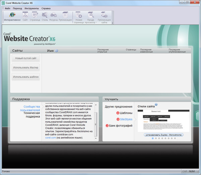
Task: Open the Страница page editor icon
Action: (35, 16)
